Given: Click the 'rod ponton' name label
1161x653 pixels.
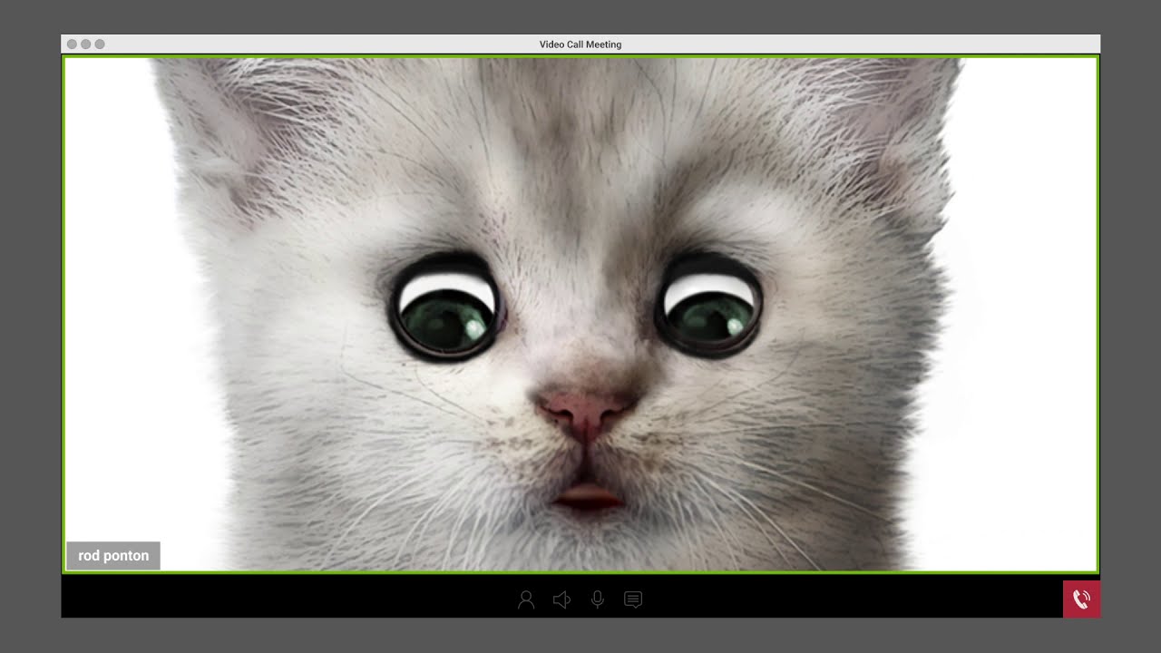Looking at the screenshot, I should coord(113,556).
